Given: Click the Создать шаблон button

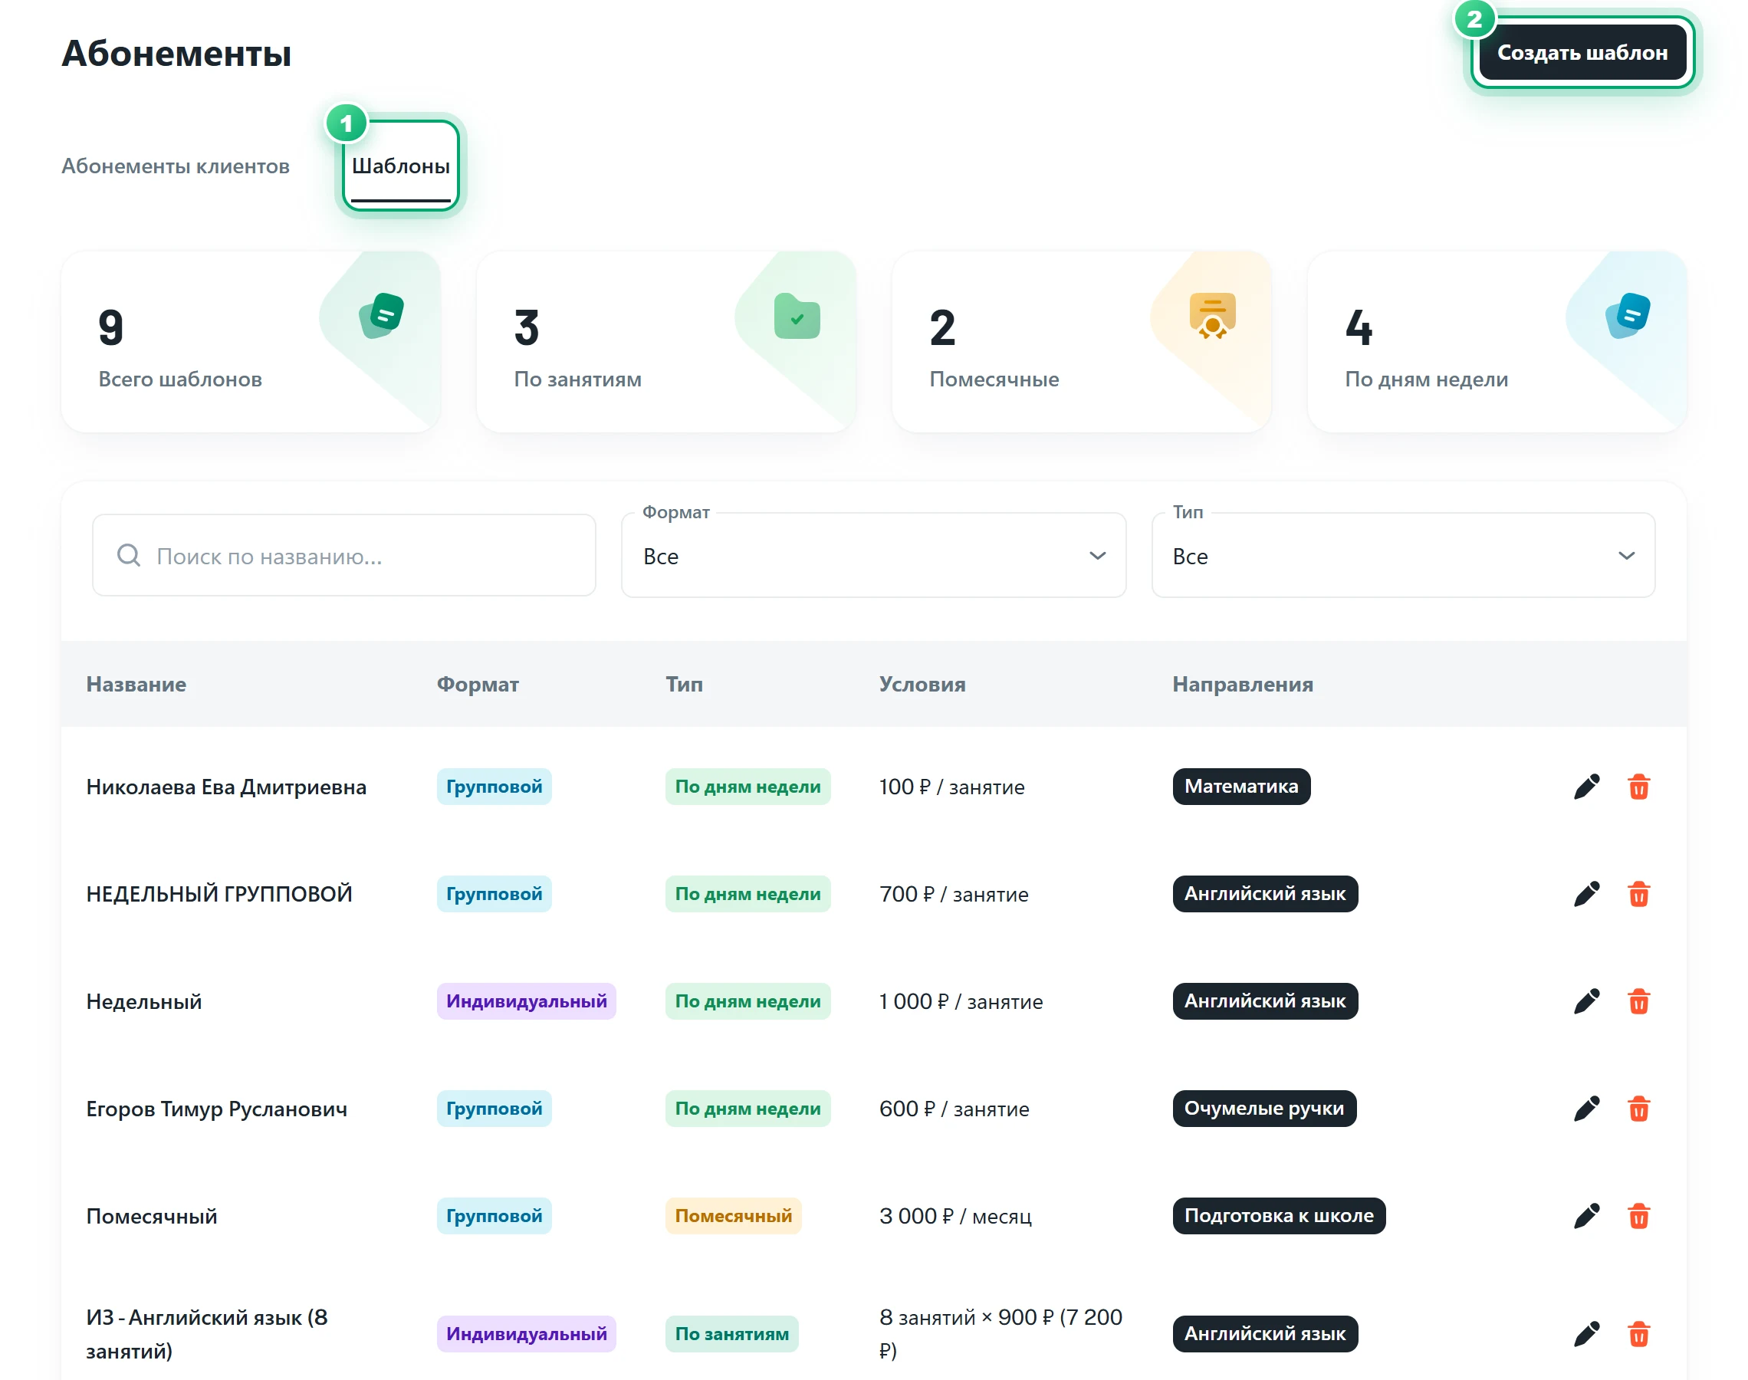Looking at the screenshot, I should (x=1582, y=53).
